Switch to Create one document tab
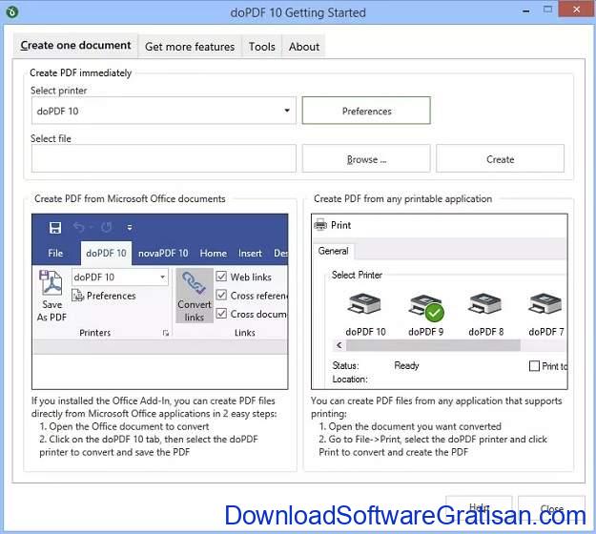The image size is (596, 534). [75, 45]
